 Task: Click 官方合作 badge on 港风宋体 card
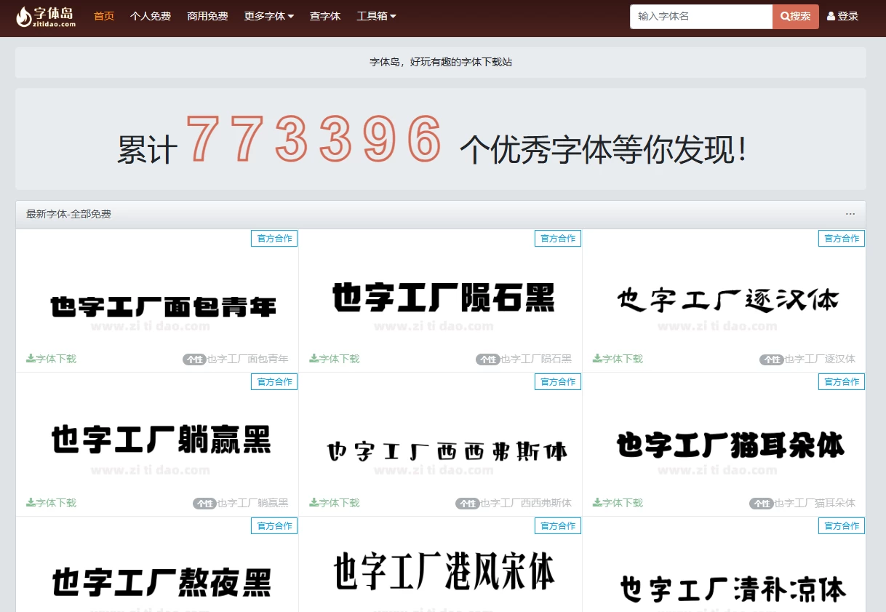[558, 526]
